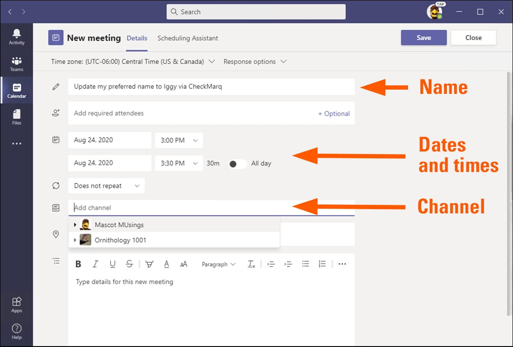Apply italic formatting to details
The height and width of the screenshot is (347, 513).
pyautogui.click(x=96, y=264)
